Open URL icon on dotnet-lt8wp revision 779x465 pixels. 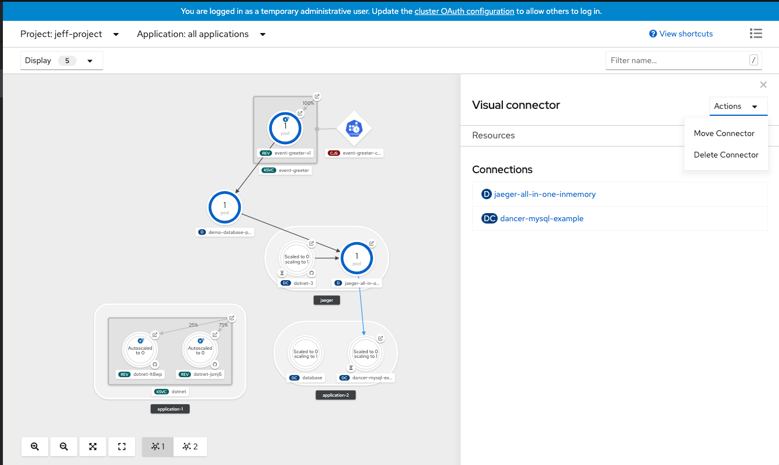click(155, 335)
